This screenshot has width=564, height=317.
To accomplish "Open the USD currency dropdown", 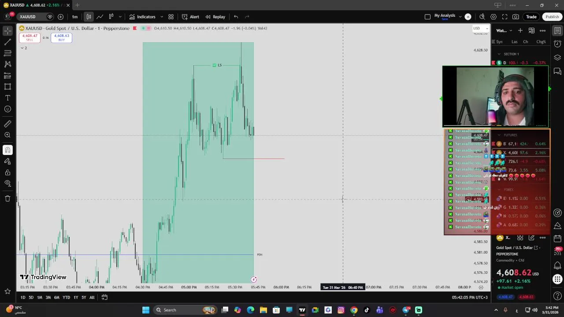I will coord(480,29).
